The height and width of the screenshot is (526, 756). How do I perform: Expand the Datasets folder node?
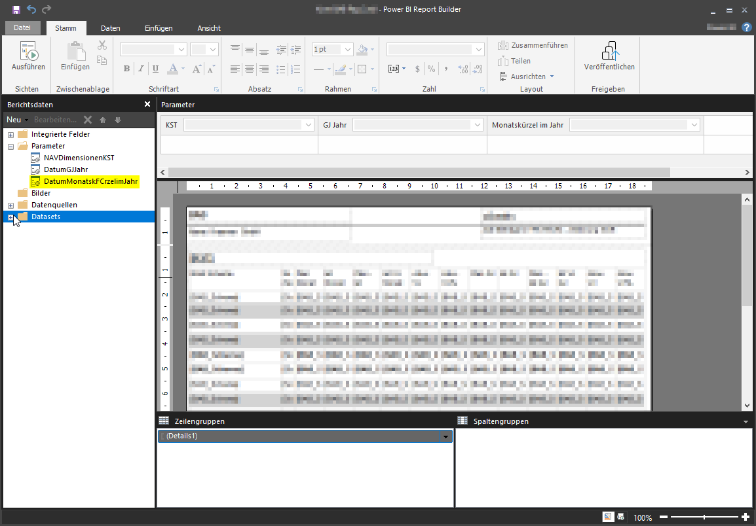pyautogui.click(x=10, y=217)
